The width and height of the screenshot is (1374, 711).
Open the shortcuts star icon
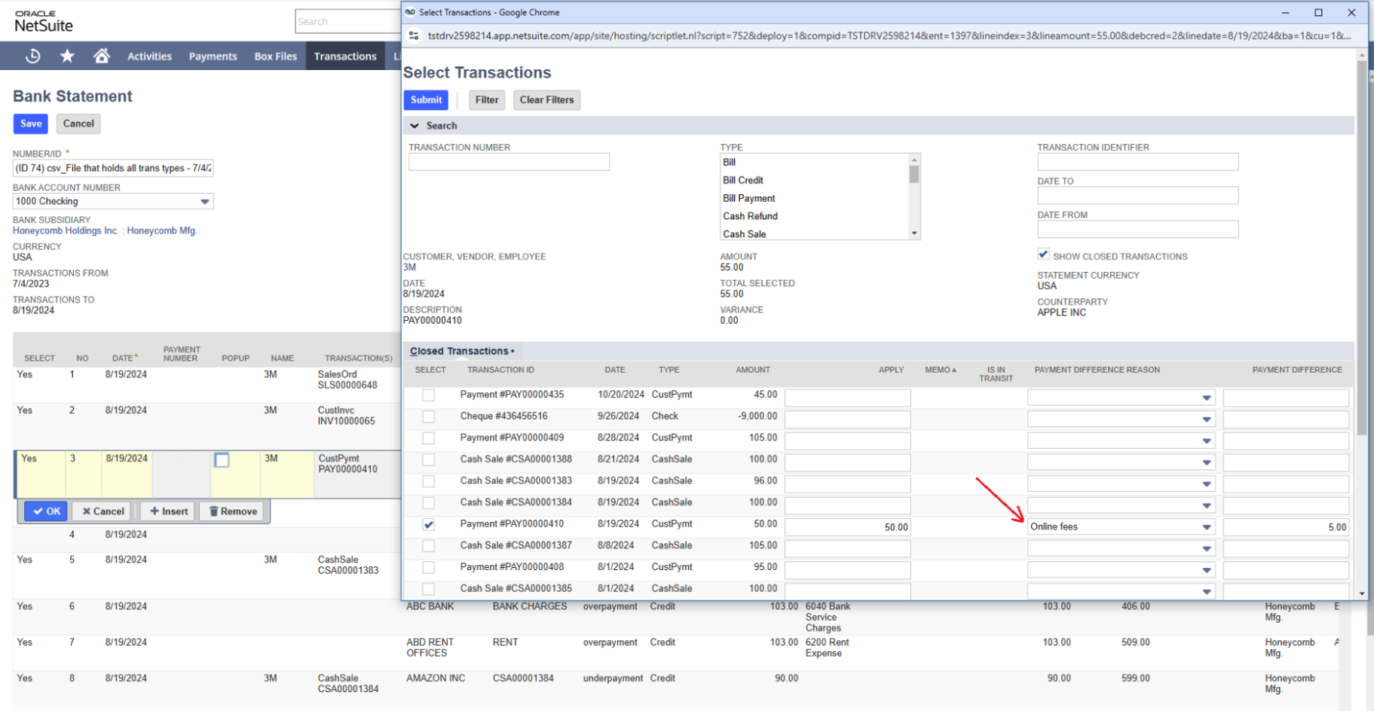pos(67,56)
